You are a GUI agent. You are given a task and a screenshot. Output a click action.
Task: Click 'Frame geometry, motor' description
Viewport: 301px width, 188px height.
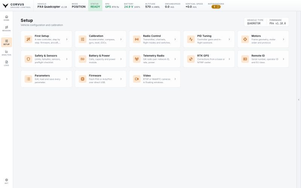[x=263, y=39]
